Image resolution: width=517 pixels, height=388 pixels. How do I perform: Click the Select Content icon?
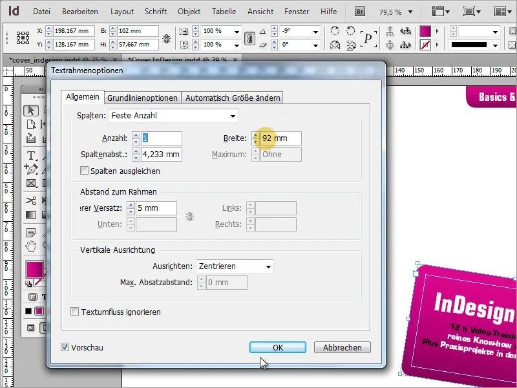390,45
